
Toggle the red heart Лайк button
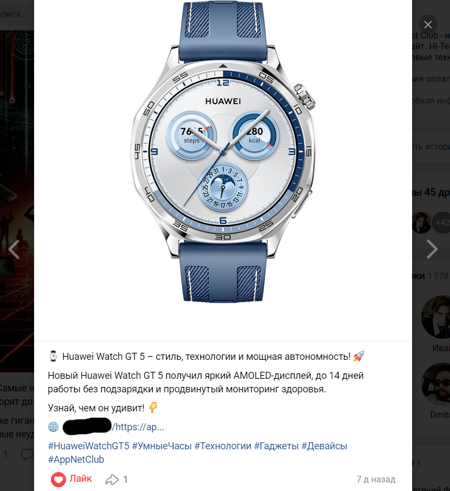(71, 479)
